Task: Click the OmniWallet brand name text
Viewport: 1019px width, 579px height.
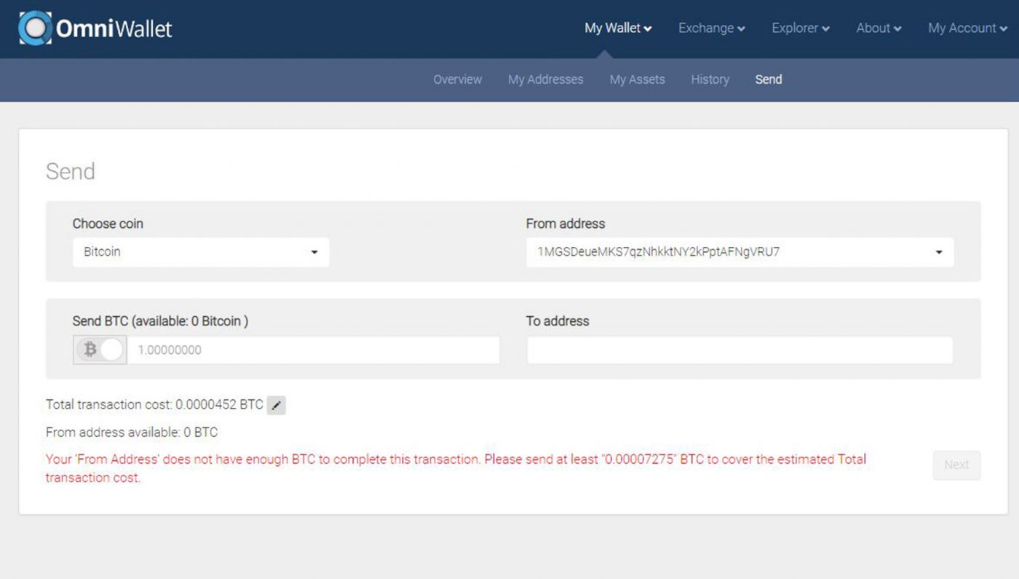Action: tap(114, 28)
